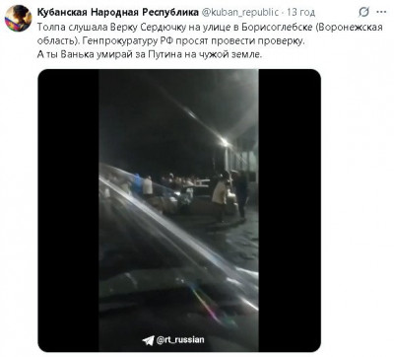The height and width of the screenshot is (357, 394).
Task: Click the left black letterbox of video
Action: click(69, 210)
